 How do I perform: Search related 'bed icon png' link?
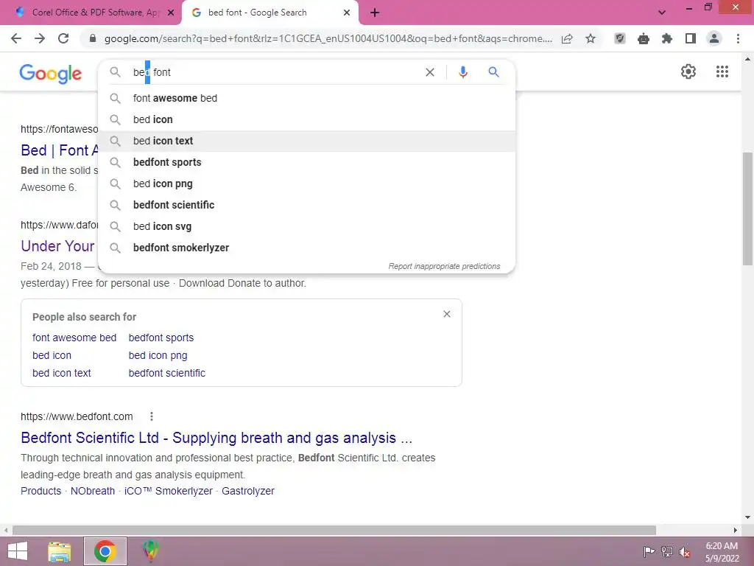[x=158, y=355]
